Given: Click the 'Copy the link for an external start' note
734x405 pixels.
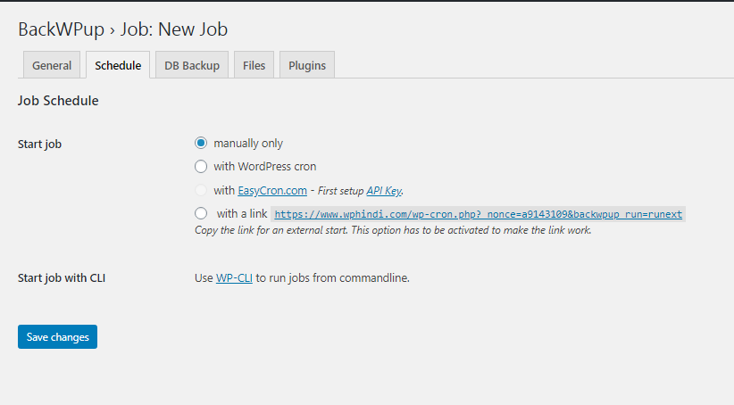Looking at the screenshot, I should click(393, 230).
